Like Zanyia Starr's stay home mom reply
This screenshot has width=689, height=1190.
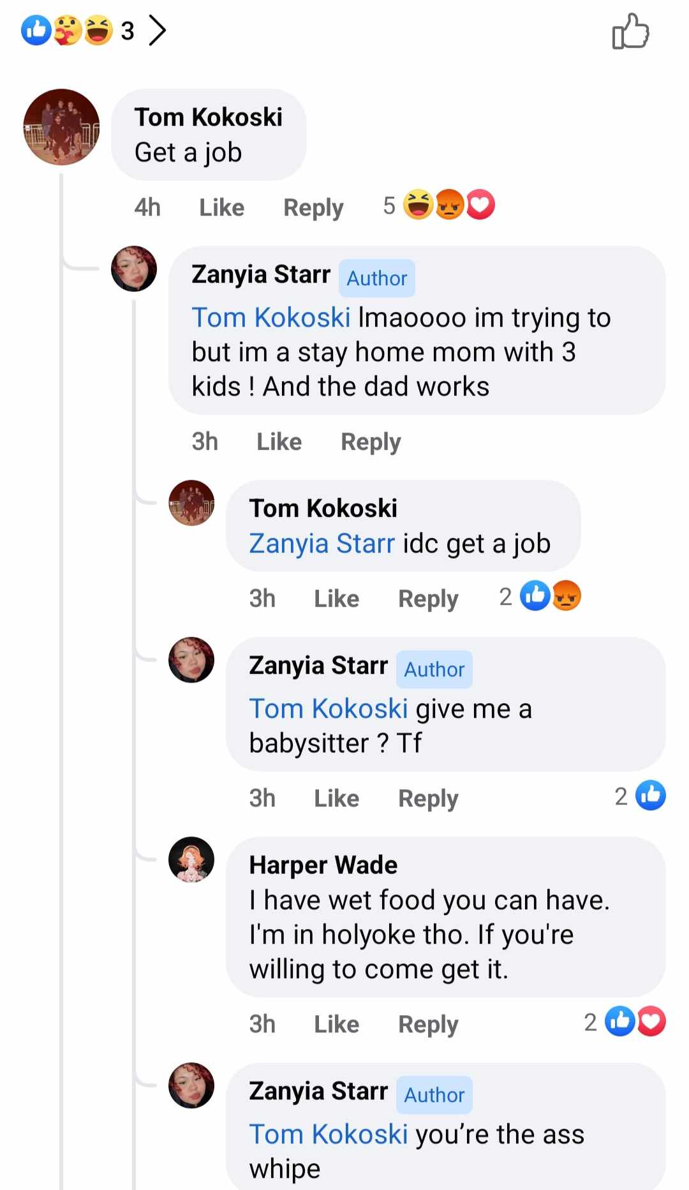click(279, 442)
